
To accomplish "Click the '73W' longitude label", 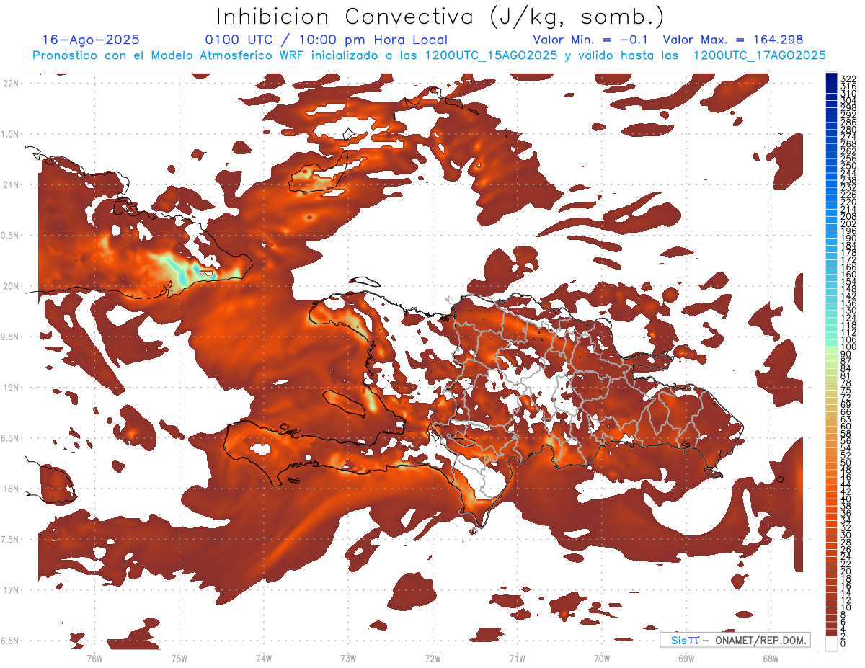I will (348, 659).
